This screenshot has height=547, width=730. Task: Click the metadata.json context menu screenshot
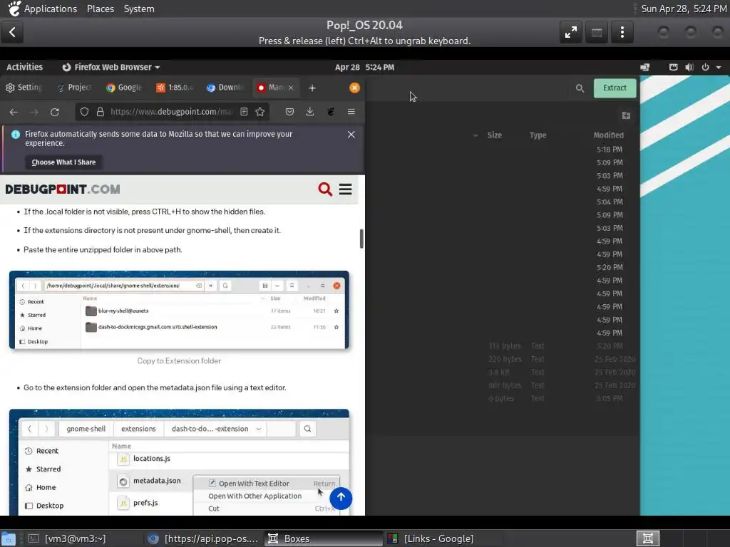tap(179, 462)
